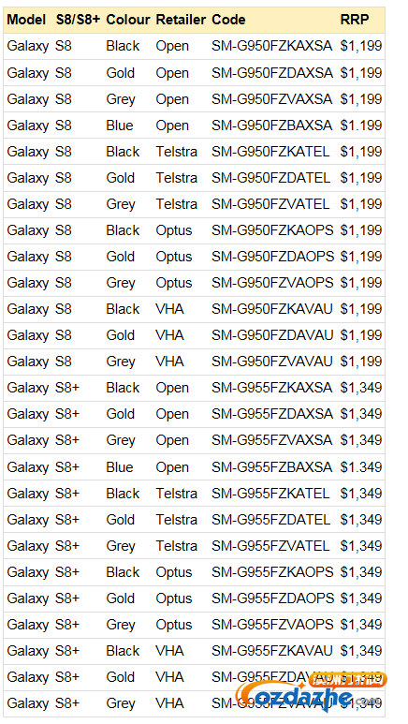Click the ozdazhe watermark logo

tap(311, 692)
